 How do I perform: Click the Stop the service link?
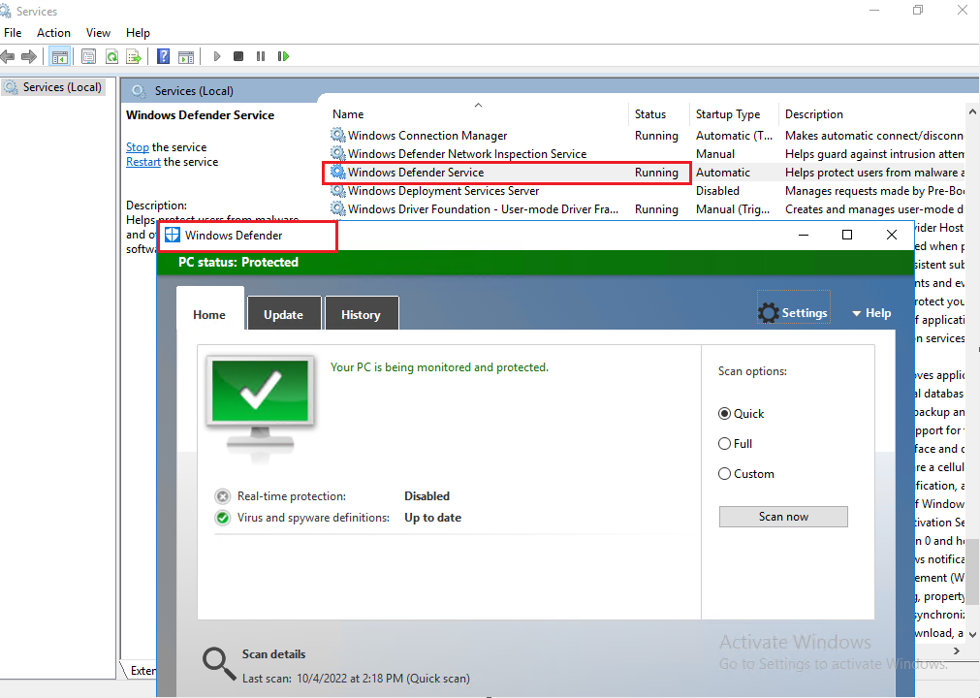[138, 146]
